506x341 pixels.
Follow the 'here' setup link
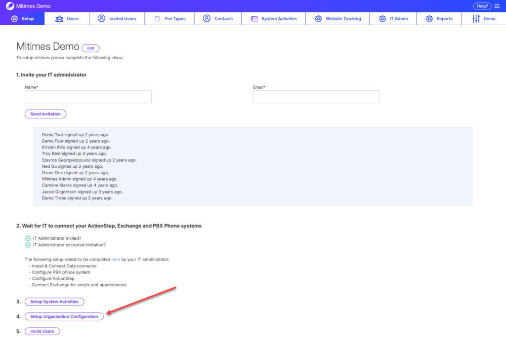(116, 259)
